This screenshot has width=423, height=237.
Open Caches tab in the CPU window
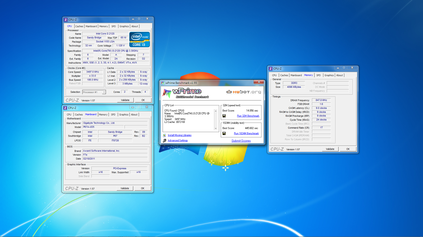[79, 26]
